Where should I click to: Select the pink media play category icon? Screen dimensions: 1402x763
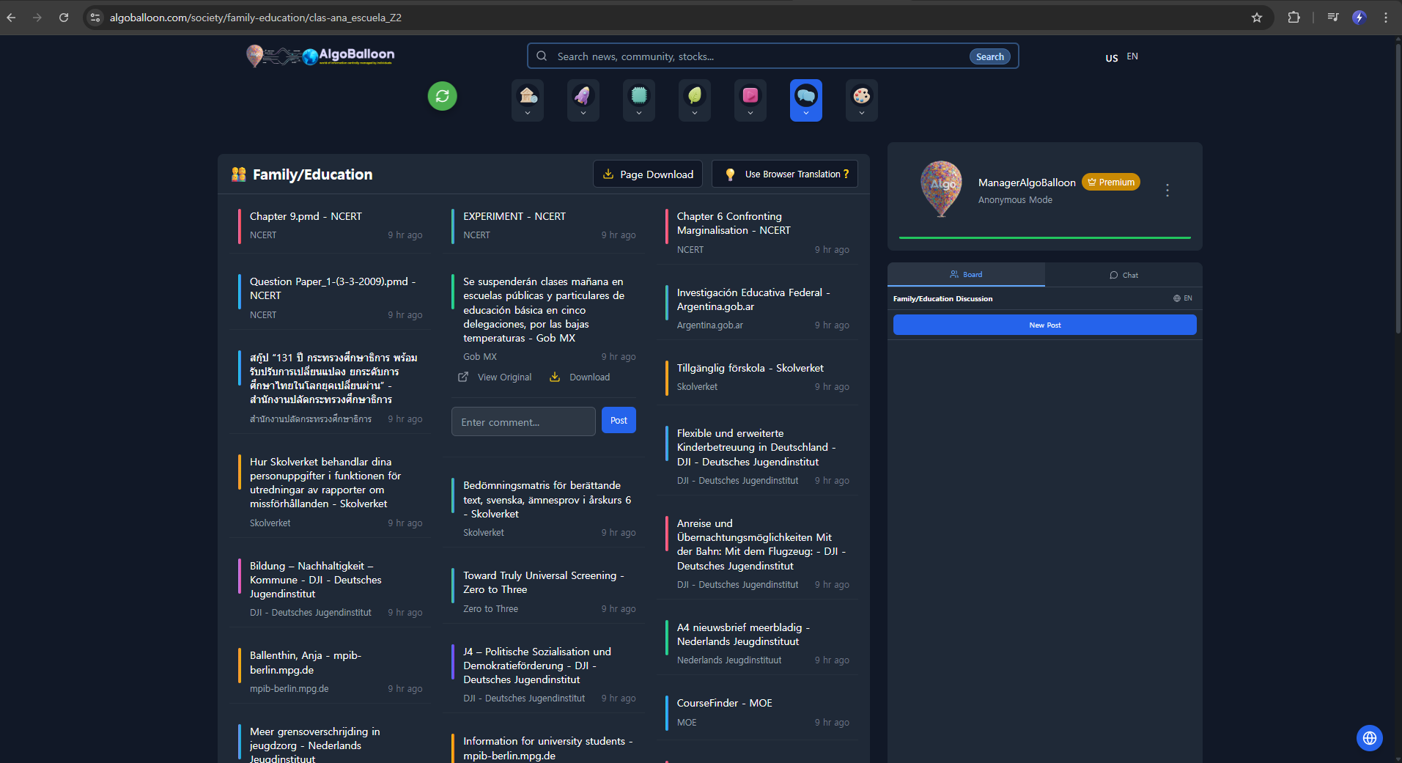[x=750, y=96]
